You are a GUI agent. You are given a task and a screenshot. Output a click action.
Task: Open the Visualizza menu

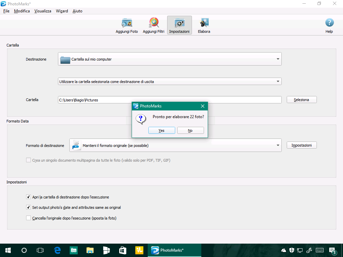point(43,11)
